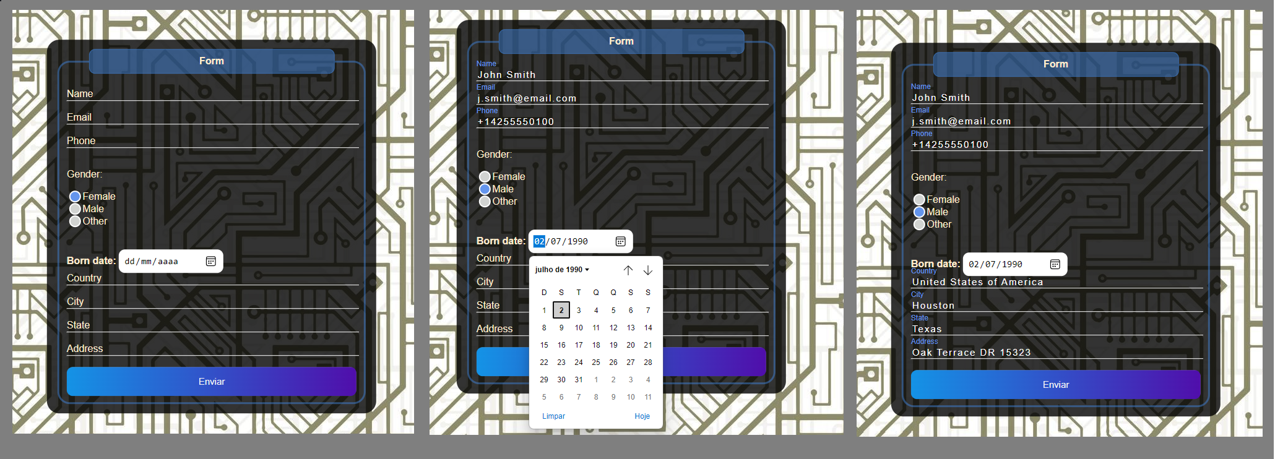This screenshot has width=1275, height=459.
Task: Click Enviar button in left form
Action: pos(212,382)
